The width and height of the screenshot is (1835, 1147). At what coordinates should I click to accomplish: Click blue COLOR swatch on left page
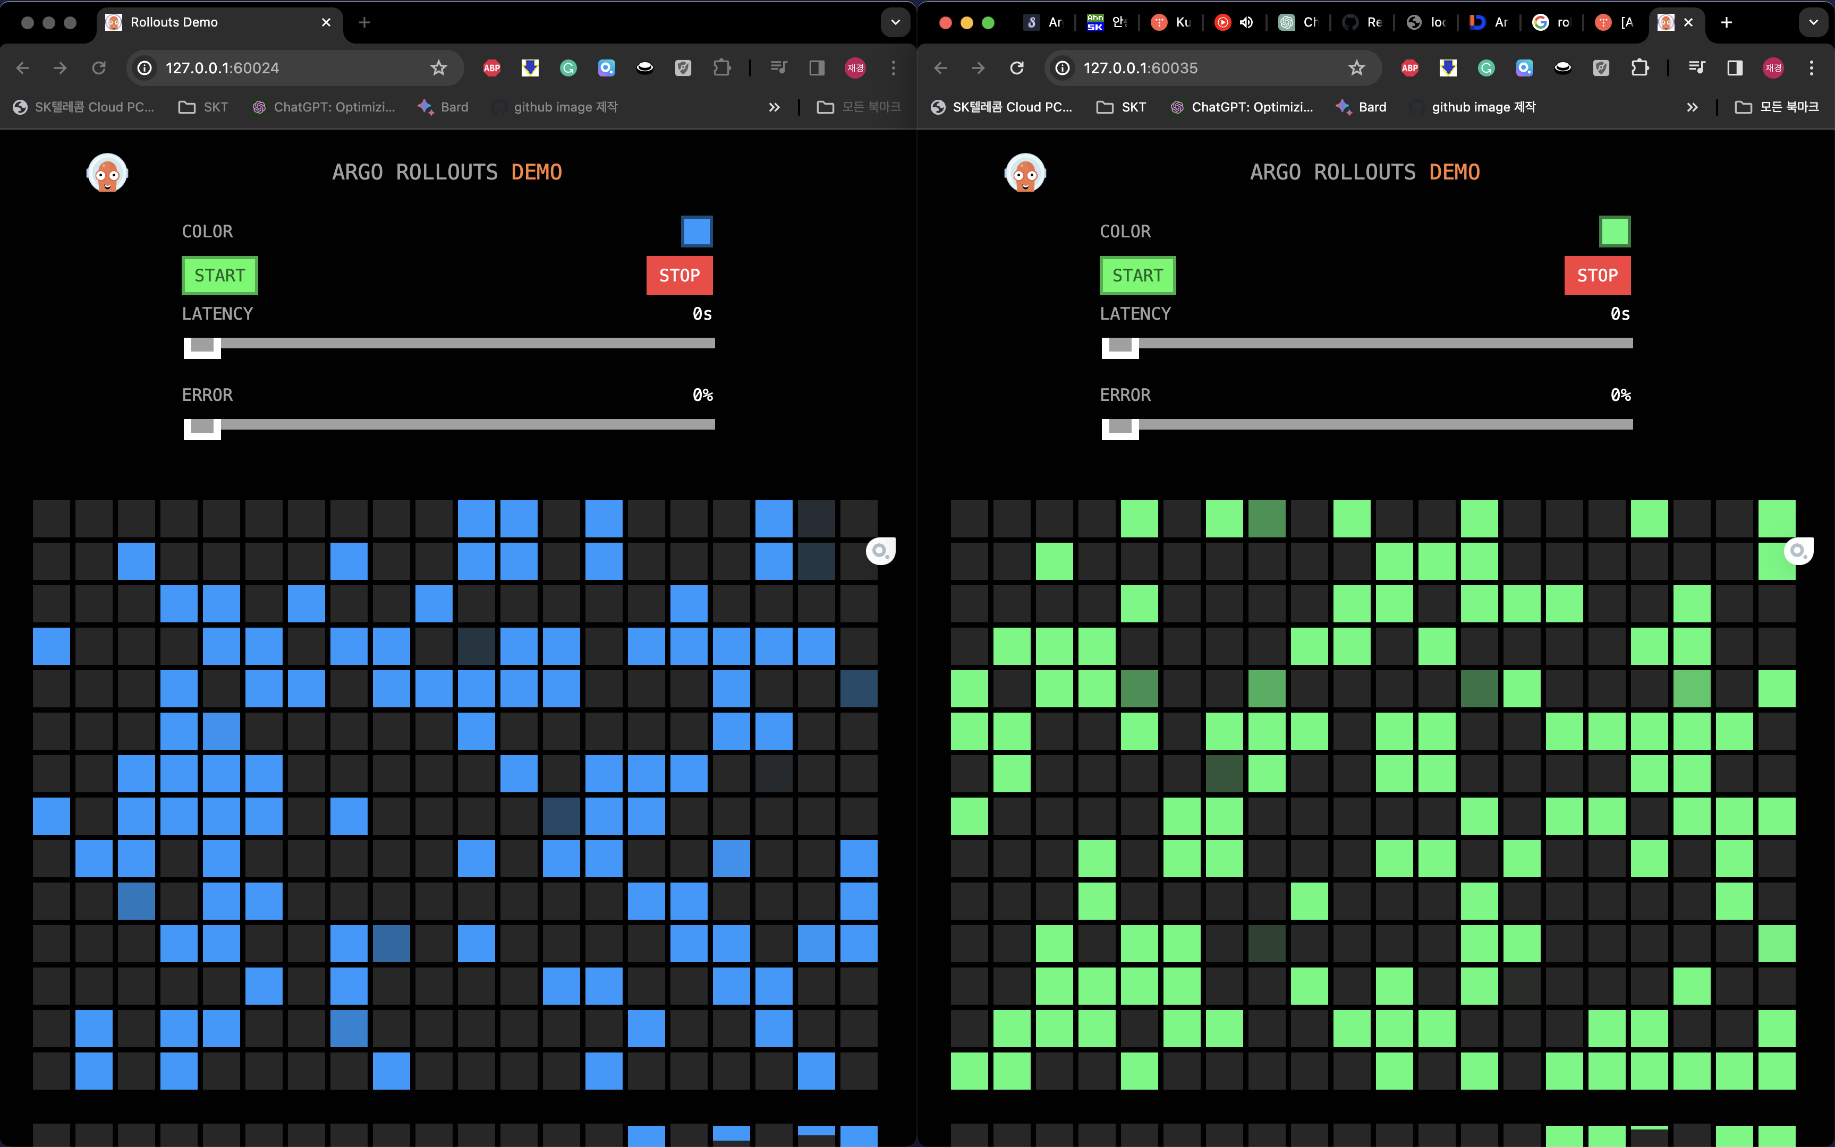[696, 232]
